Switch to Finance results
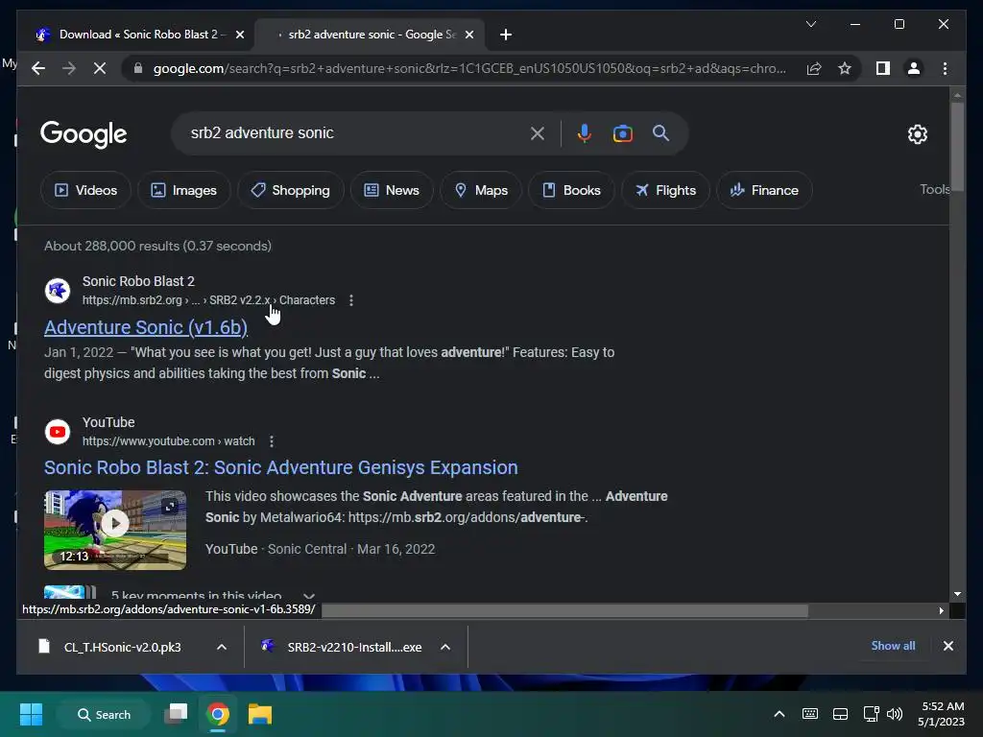The width and height of the screenshot is (983, 737). 764,190
